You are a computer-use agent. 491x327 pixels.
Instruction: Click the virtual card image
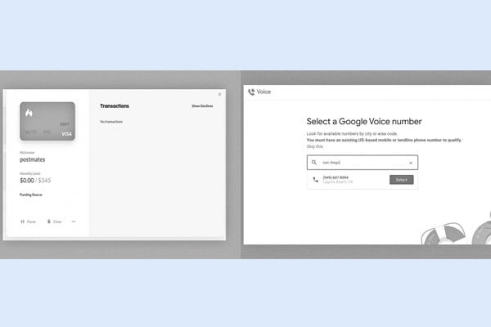47,121
